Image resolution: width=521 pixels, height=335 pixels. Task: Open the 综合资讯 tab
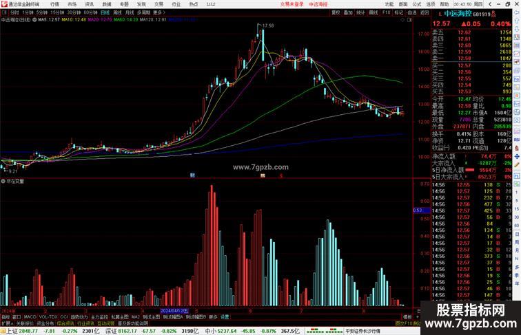(65, 323)
